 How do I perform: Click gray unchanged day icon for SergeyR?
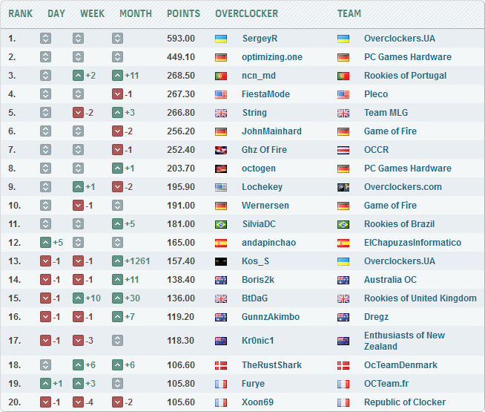[x=45, y=39]
